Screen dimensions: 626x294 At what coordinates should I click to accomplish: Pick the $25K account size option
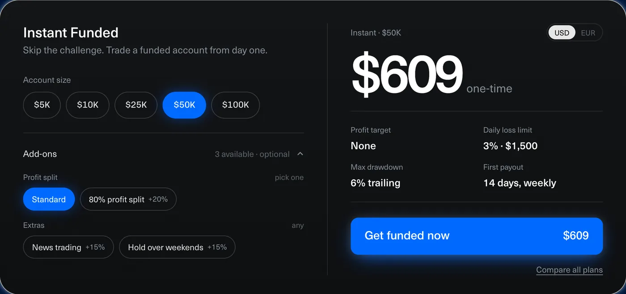[x=136, y=105]
